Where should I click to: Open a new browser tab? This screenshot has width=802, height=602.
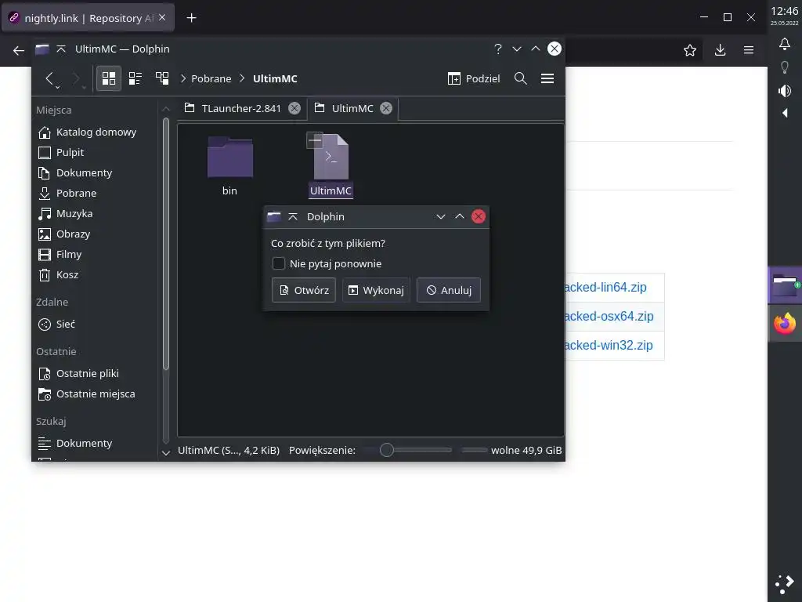[x=191, y=18]
